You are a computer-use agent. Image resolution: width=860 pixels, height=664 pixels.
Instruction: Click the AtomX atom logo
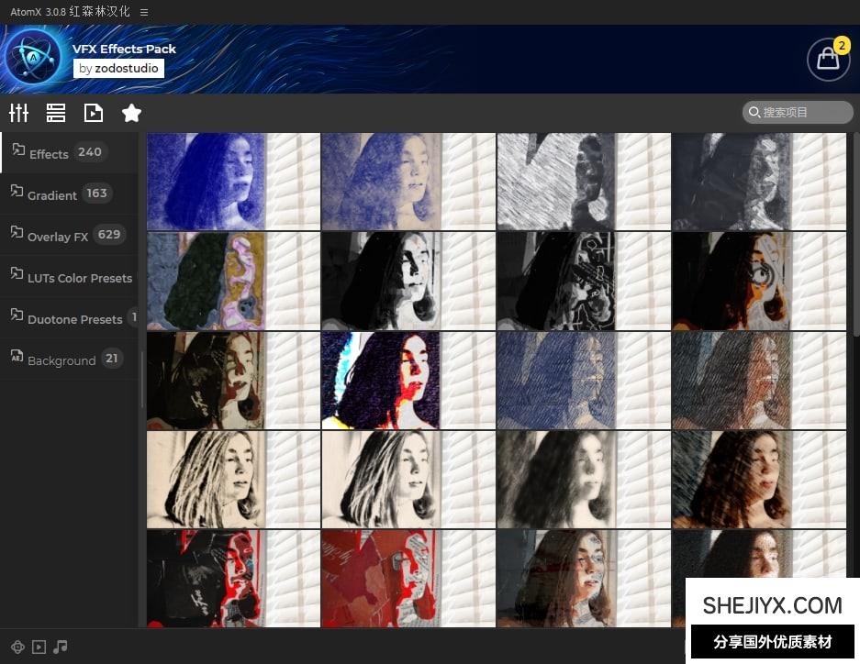33,58
